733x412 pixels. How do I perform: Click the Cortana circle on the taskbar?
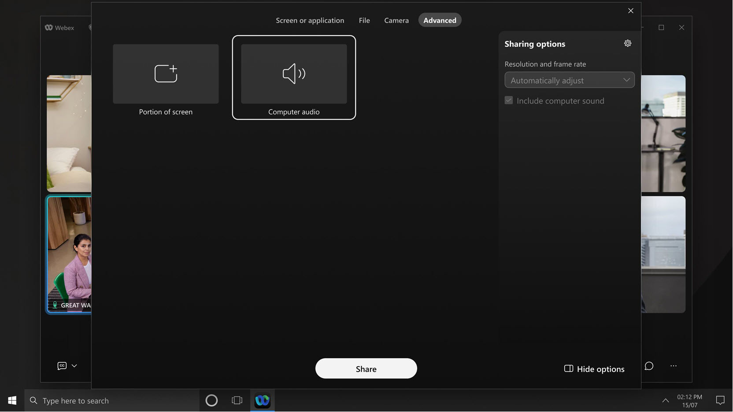(211, 401)
